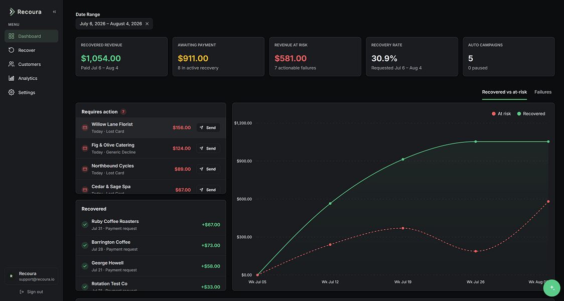Image resolution: width=564 pixels, height=301 pixels.
Task: Clear the date range with the X icon
Action: pyautogui.click(x=147, y=24)
